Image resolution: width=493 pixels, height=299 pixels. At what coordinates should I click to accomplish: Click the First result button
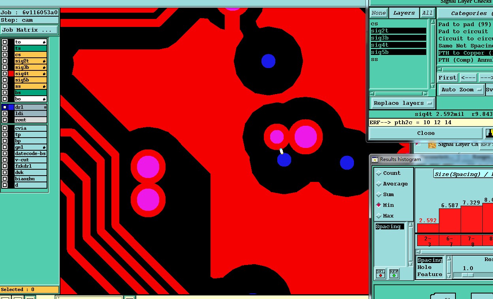(x=447, y=78)
